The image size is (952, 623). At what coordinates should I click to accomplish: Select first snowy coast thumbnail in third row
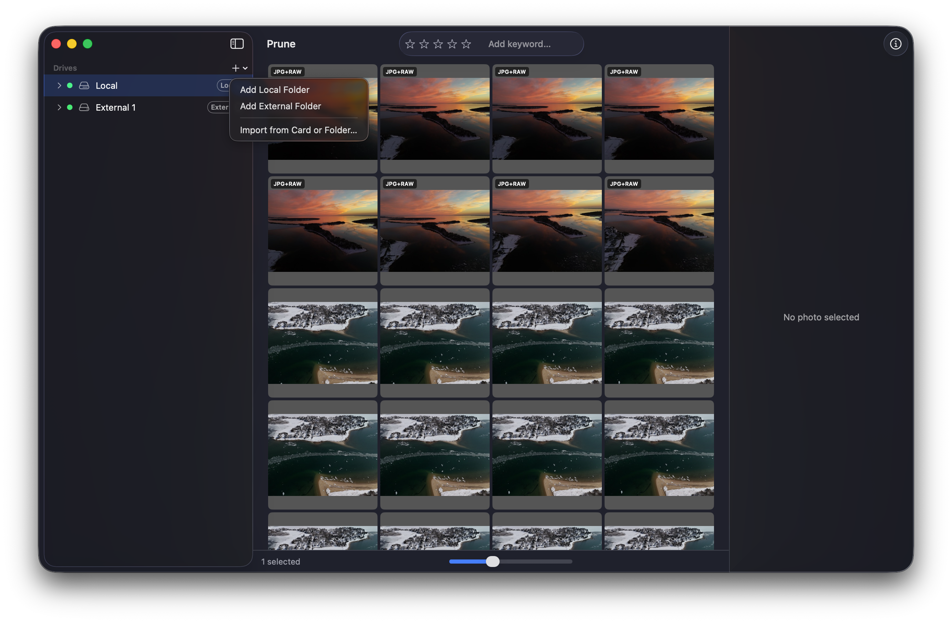pyautogui.click(x=322, y=343)
